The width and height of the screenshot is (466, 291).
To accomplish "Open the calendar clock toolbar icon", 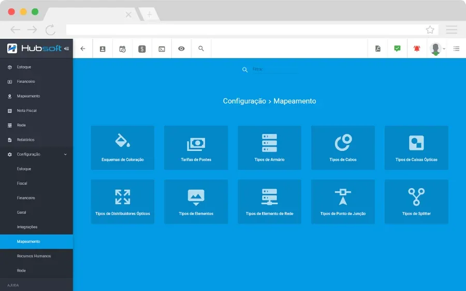I will click(122, 49).
